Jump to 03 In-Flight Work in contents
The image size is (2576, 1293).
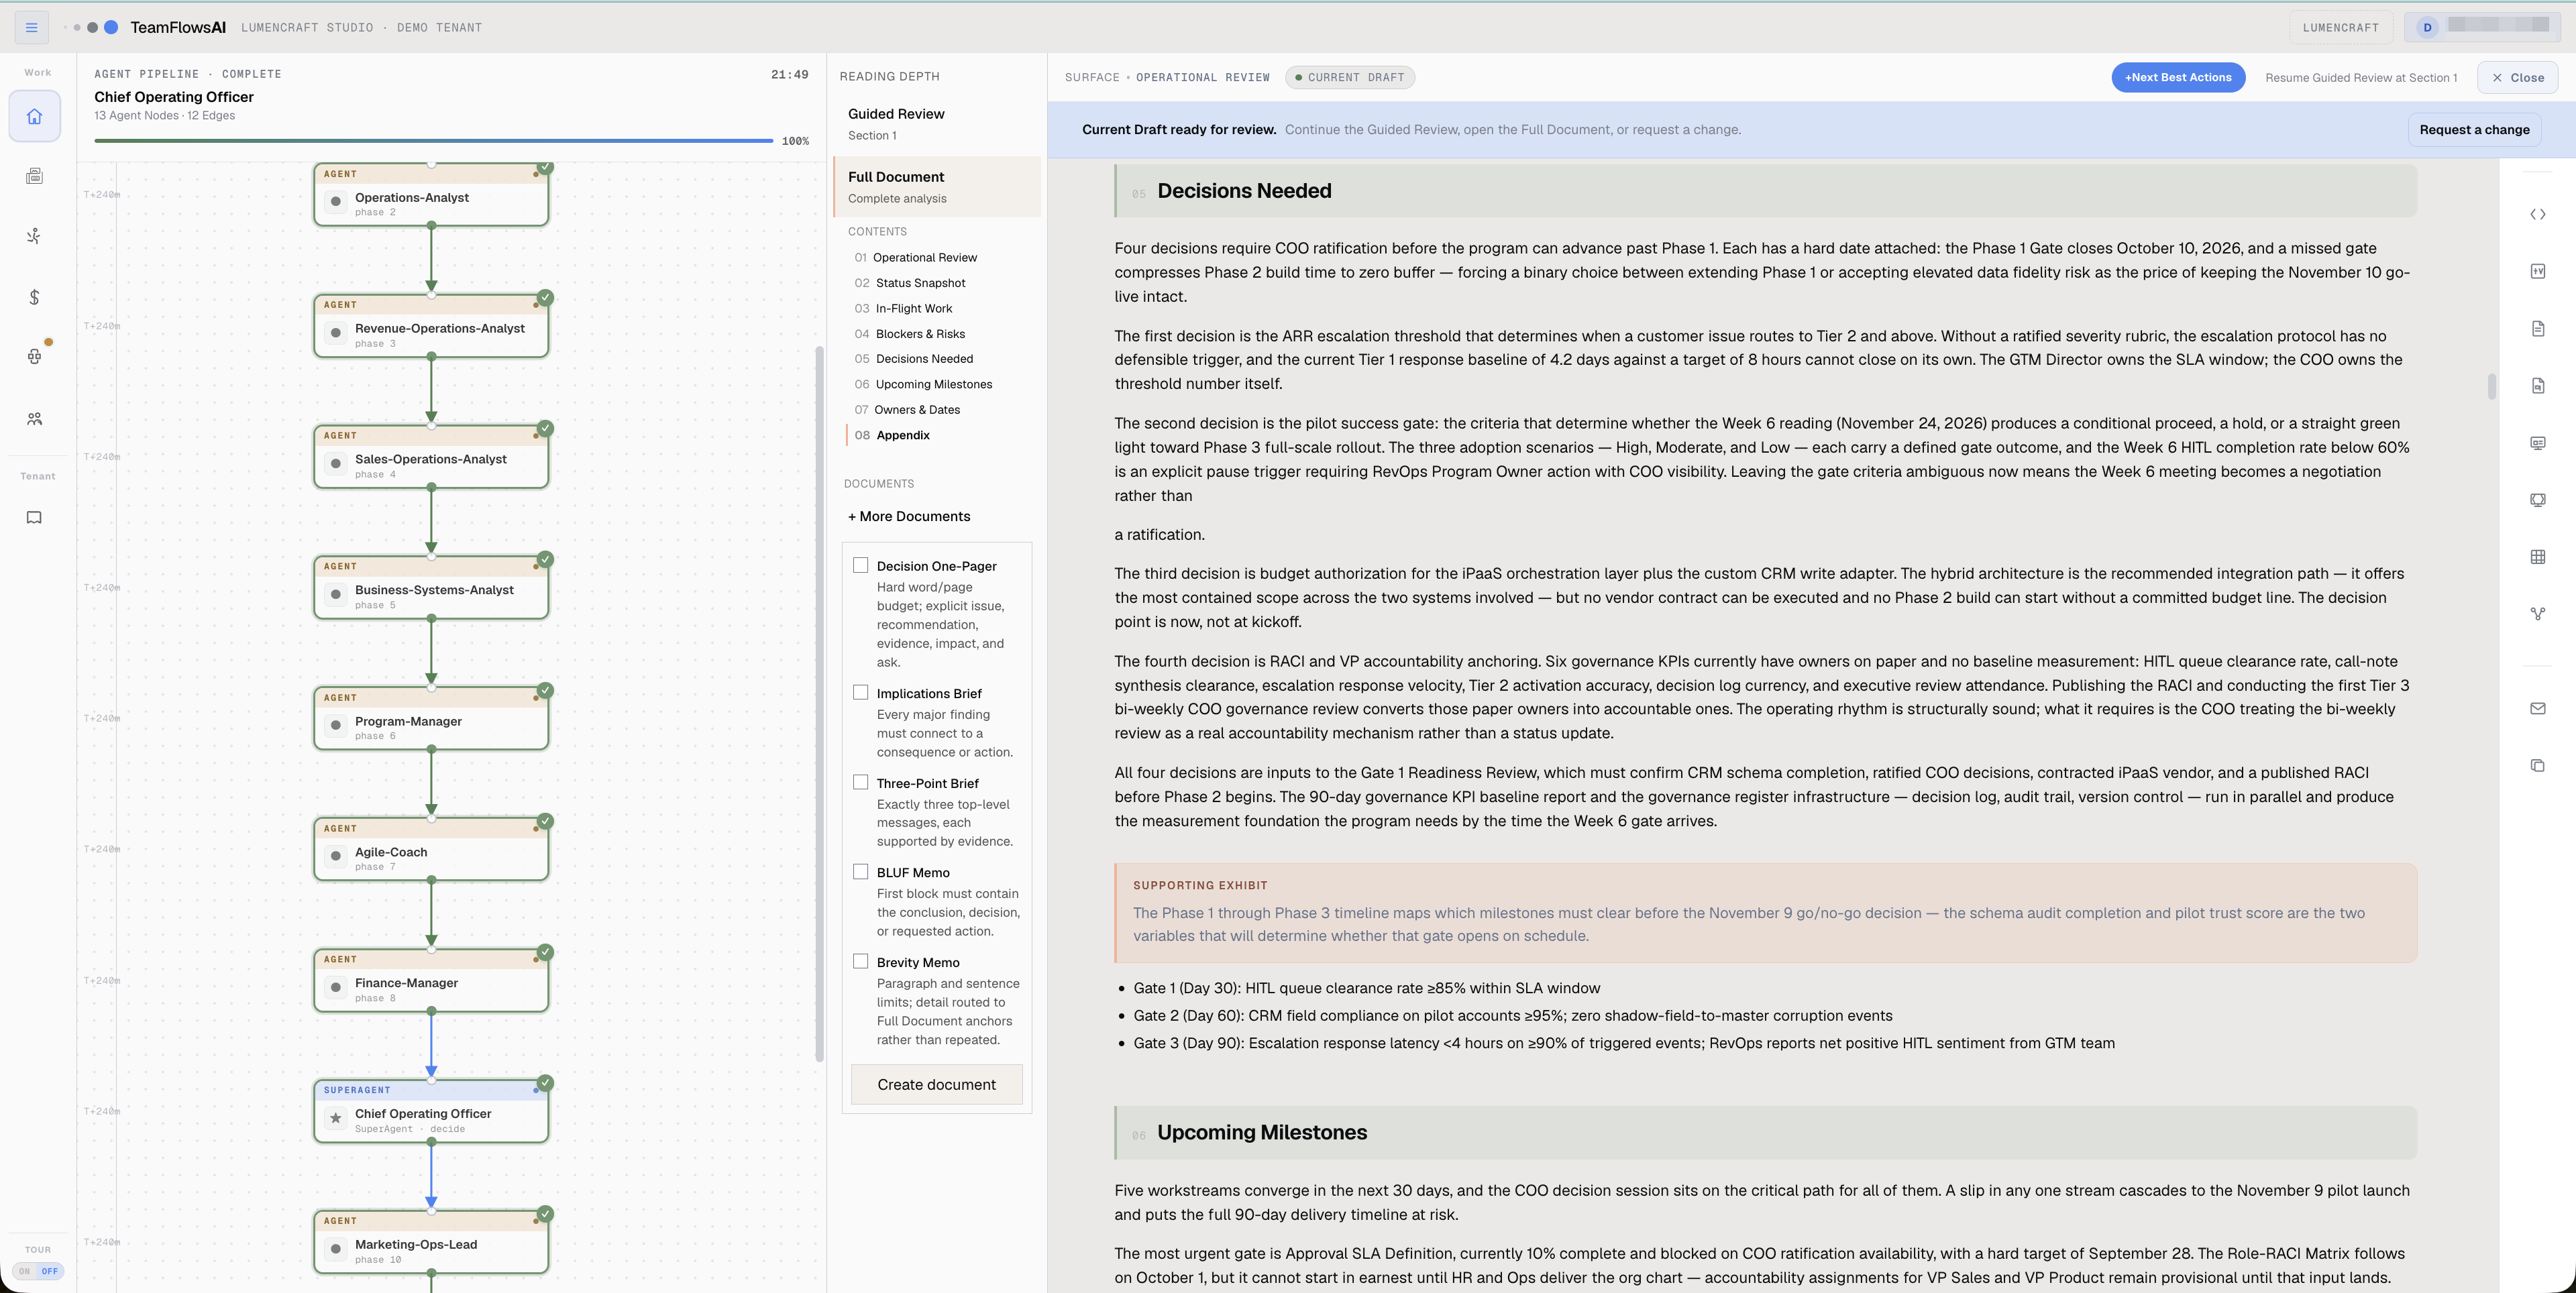(x=903, y=308)
